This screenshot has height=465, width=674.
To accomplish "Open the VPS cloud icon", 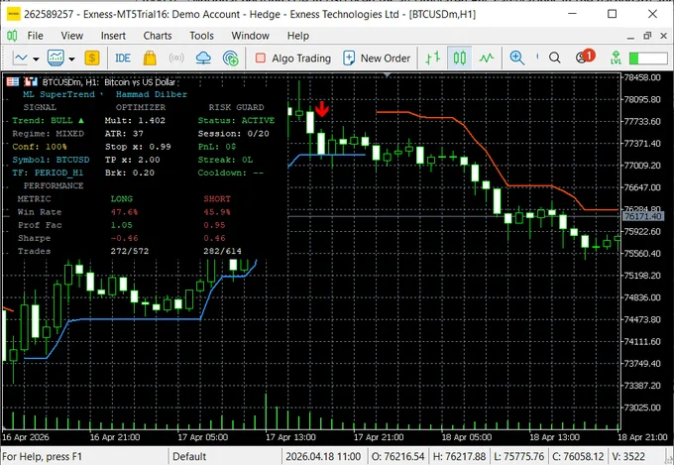I will (203, 58).
